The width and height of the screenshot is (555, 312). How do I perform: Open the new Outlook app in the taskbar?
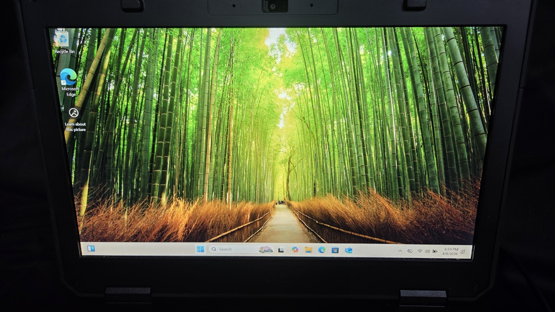tap(349, 250)
